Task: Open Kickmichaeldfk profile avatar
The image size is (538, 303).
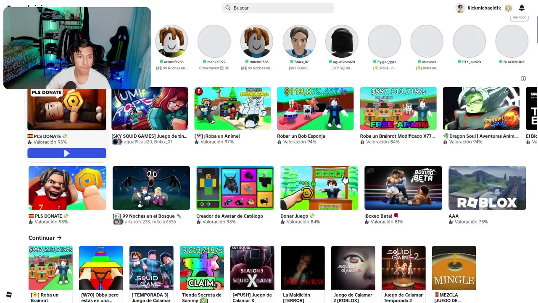Action: coord(460,8)
